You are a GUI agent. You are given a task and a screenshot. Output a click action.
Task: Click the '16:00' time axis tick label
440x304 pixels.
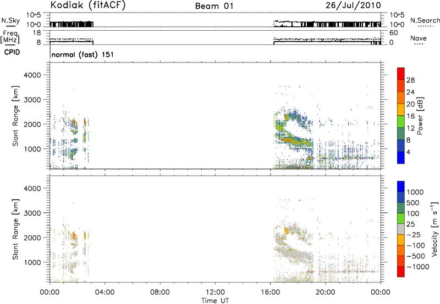[x=270, y=292]
